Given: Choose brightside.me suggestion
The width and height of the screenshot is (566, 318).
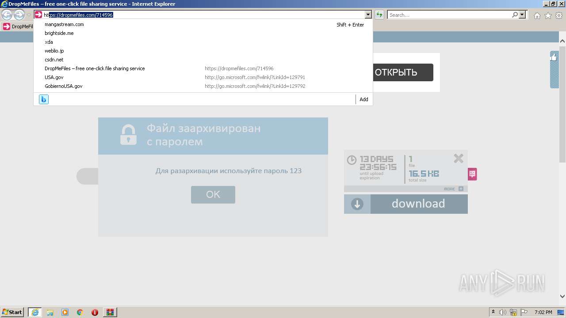Looking at the screenshot, I should tap(203, 33).
